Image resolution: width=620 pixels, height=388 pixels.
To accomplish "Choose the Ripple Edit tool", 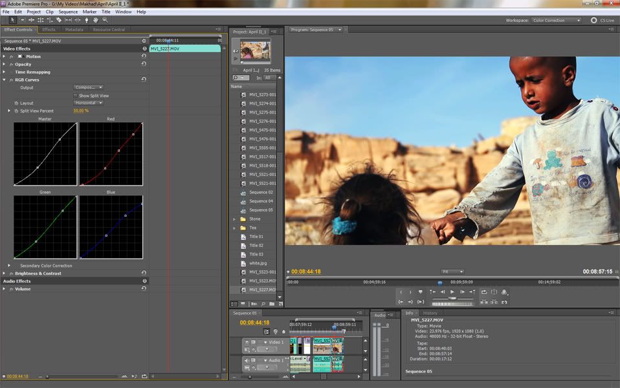I will click(x=31, y=20).
